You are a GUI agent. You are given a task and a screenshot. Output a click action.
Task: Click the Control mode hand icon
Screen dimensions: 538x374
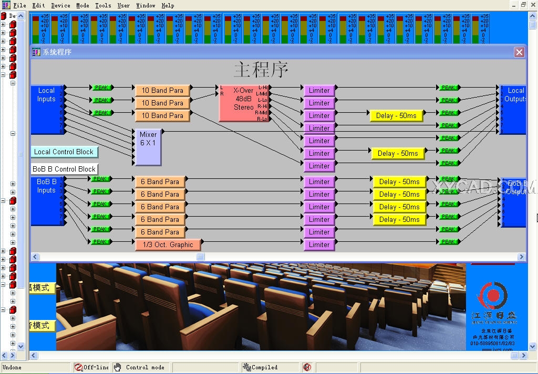pyautogui.click(x=117, y=367)
